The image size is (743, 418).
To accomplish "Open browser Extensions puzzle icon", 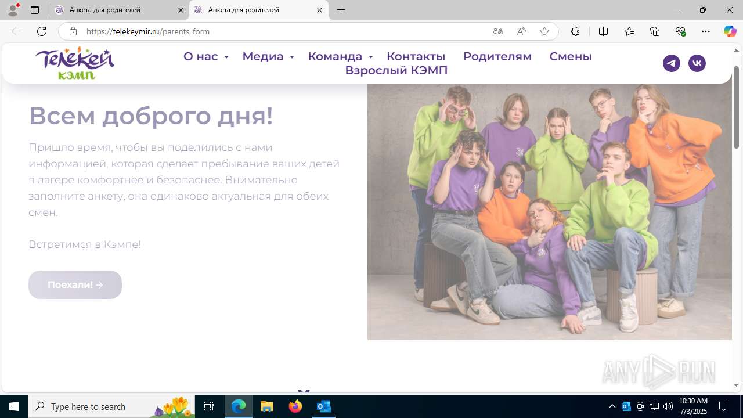I will click(x=575, y=31).
